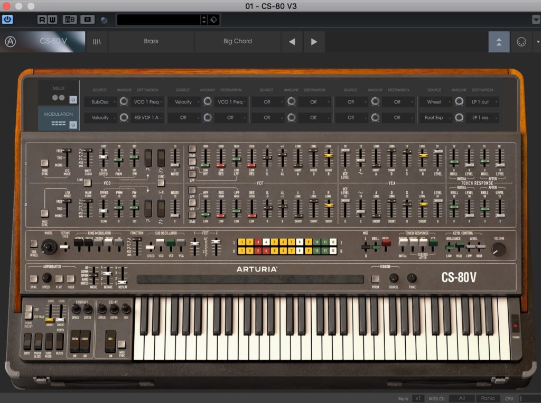541x403 pixels.
Task: Click the host preset name field
Action: click(158, 20)
